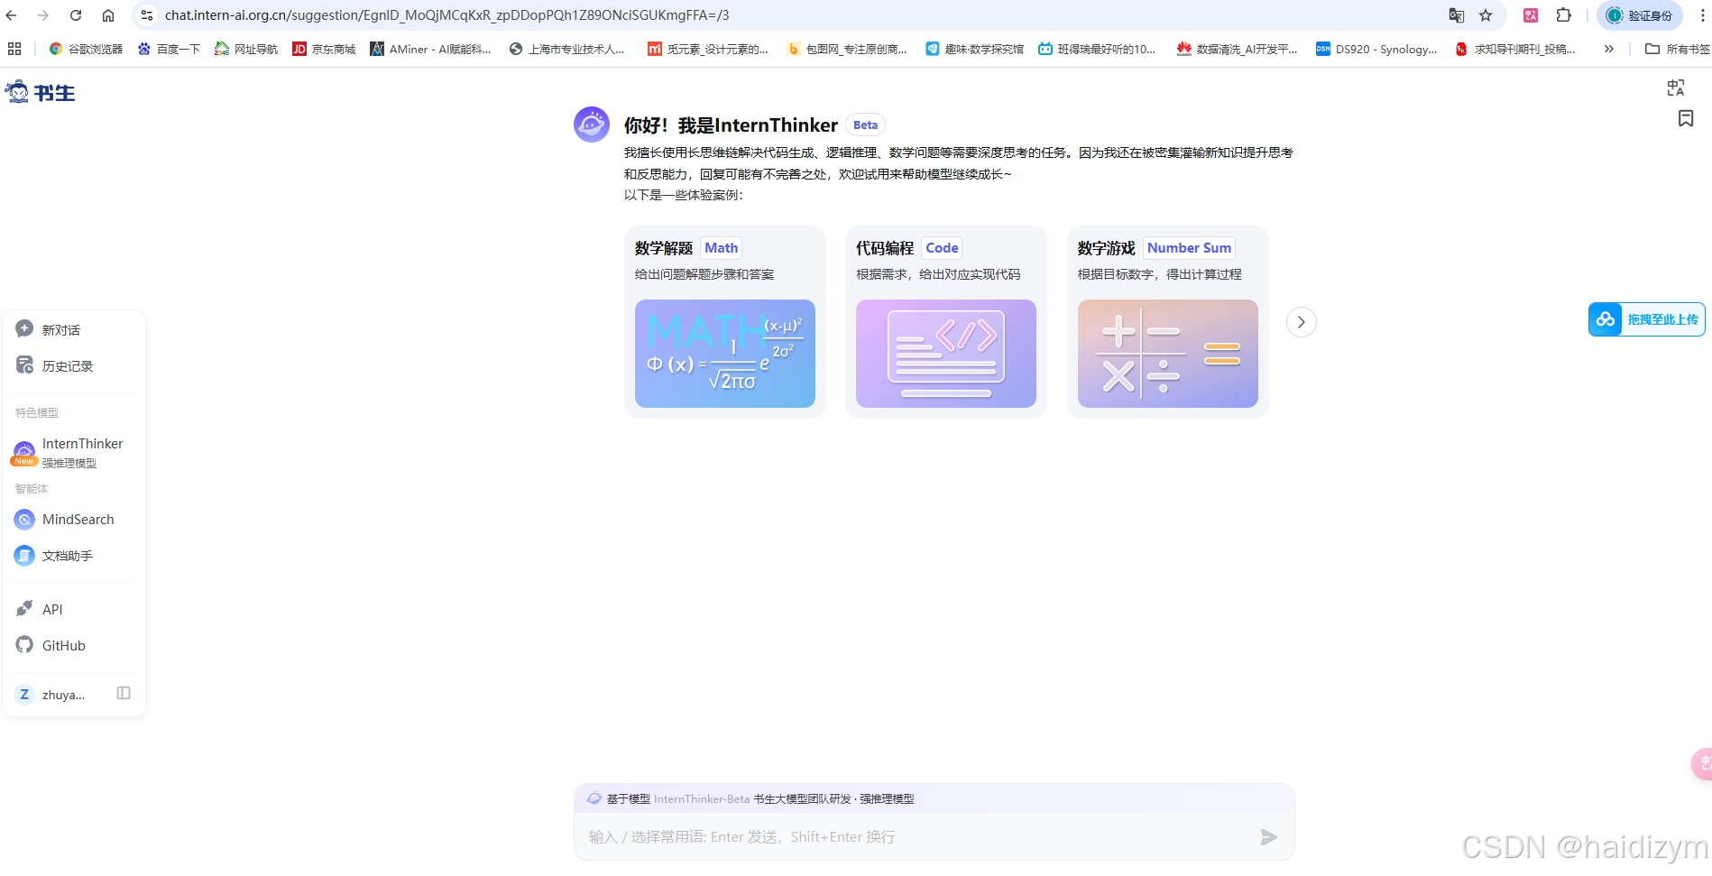
Task: Click the 拖拽至此上传 upload button
Action: (x=1646, y=319)
